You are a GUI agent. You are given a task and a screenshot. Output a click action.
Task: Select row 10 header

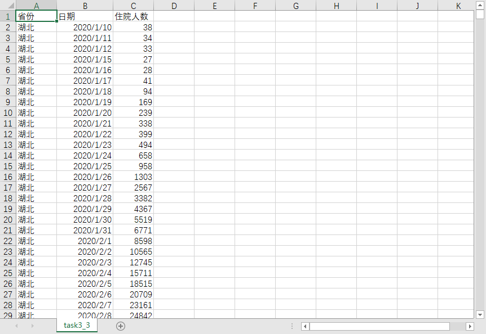[8, 112]
